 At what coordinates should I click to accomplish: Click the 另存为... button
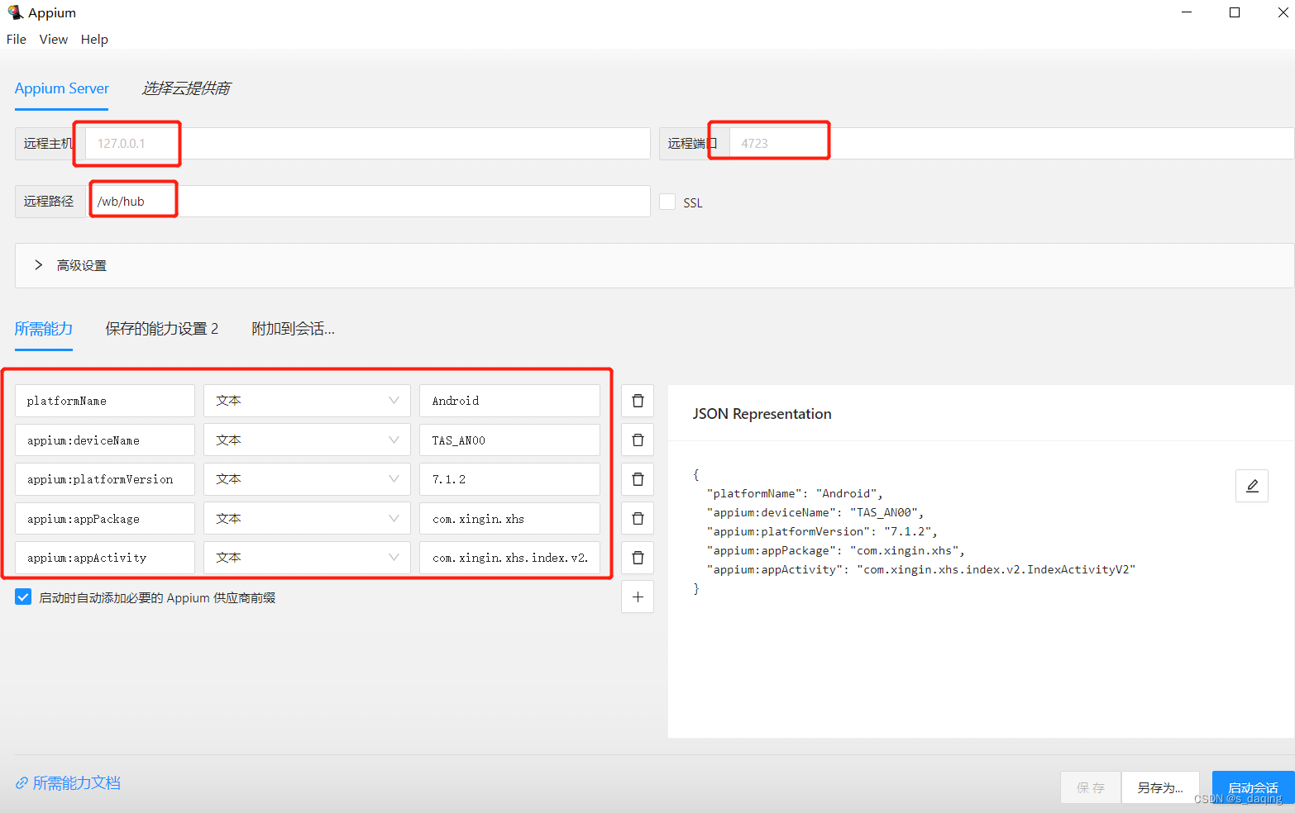coord(1160,787)
